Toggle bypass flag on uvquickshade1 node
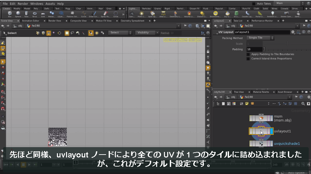Screen dimensions: 311x174 [x=251, y=144]
